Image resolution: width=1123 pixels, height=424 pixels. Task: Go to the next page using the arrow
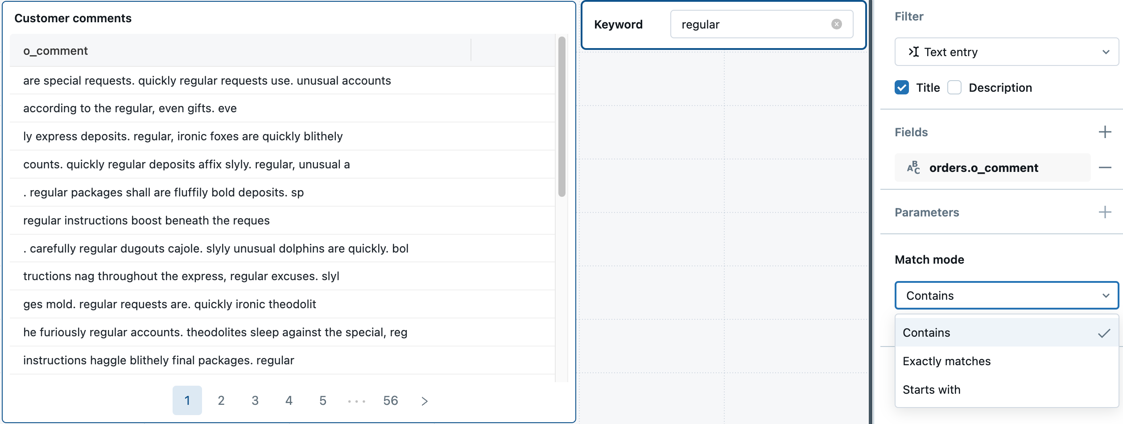point(424,401)
